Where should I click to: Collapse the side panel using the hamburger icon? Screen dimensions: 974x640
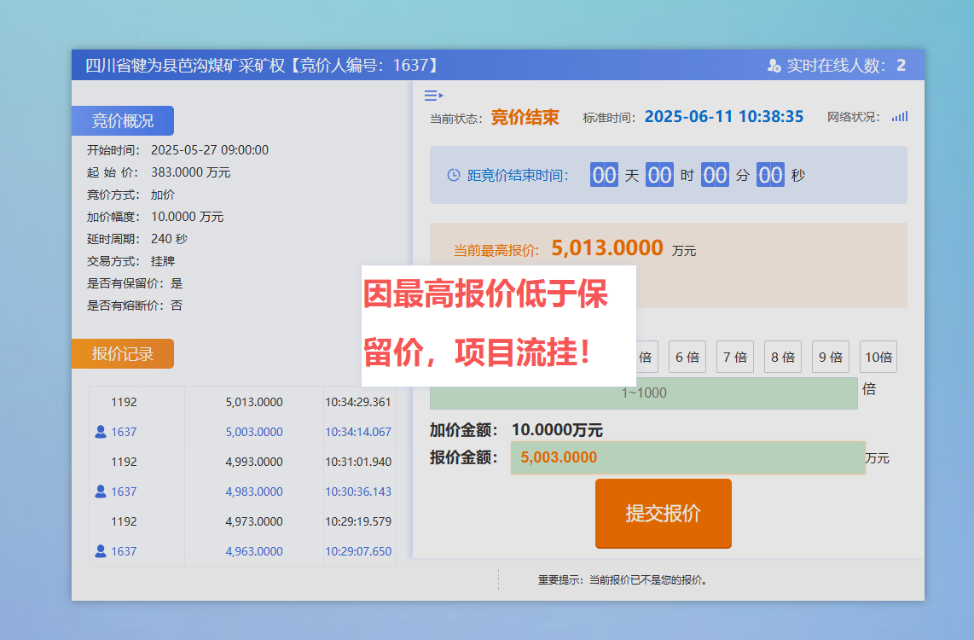(433, 96)
